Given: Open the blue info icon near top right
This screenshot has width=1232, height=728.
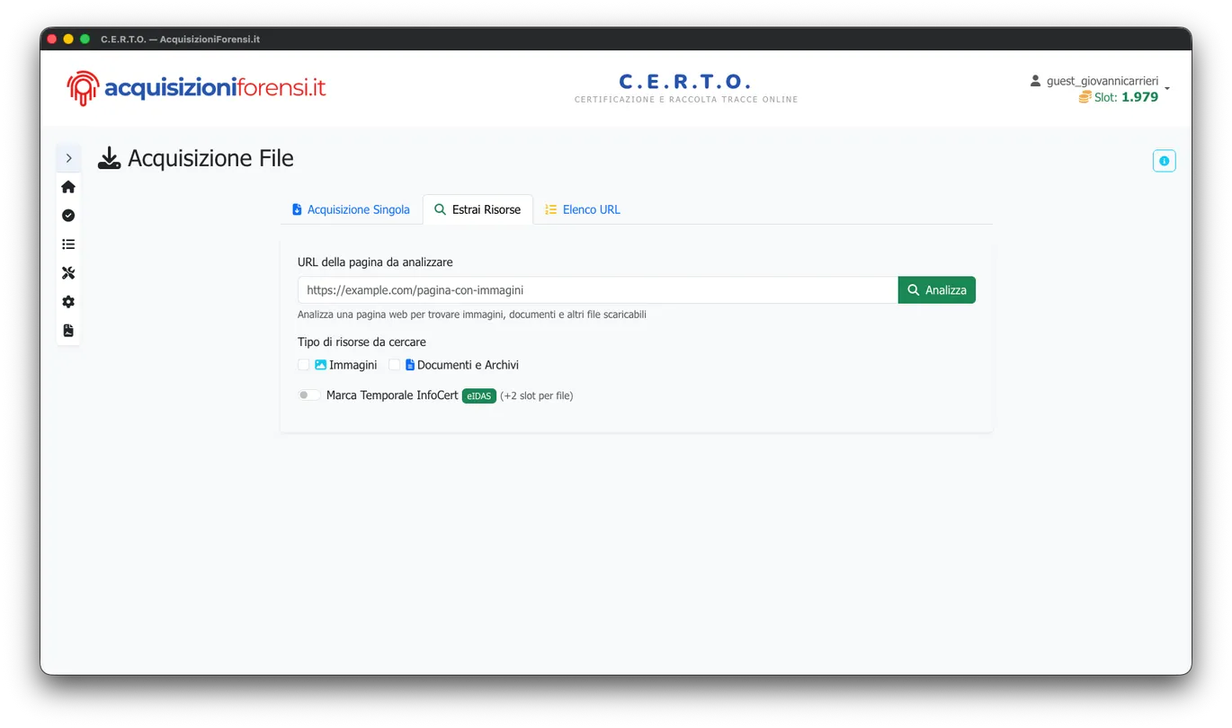Looking at the screenshot, I should click(1164, 160).
